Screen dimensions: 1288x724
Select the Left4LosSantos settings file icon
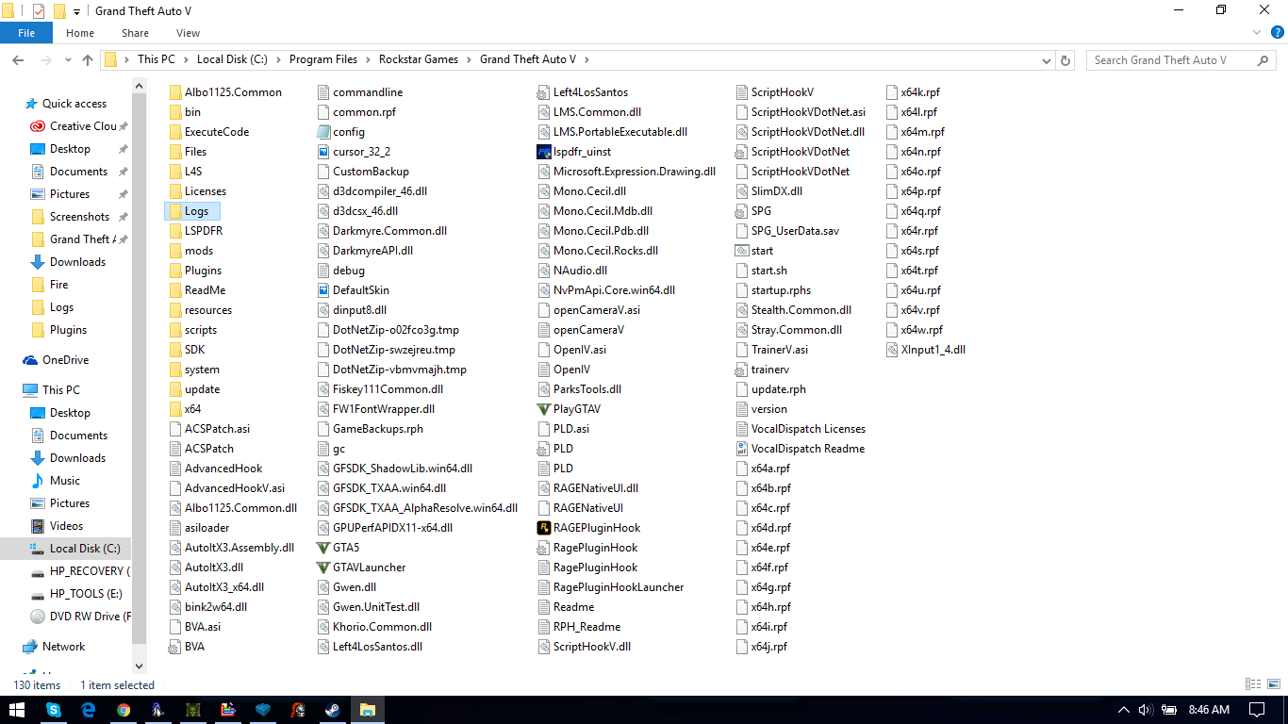click(x=543, y=92)
